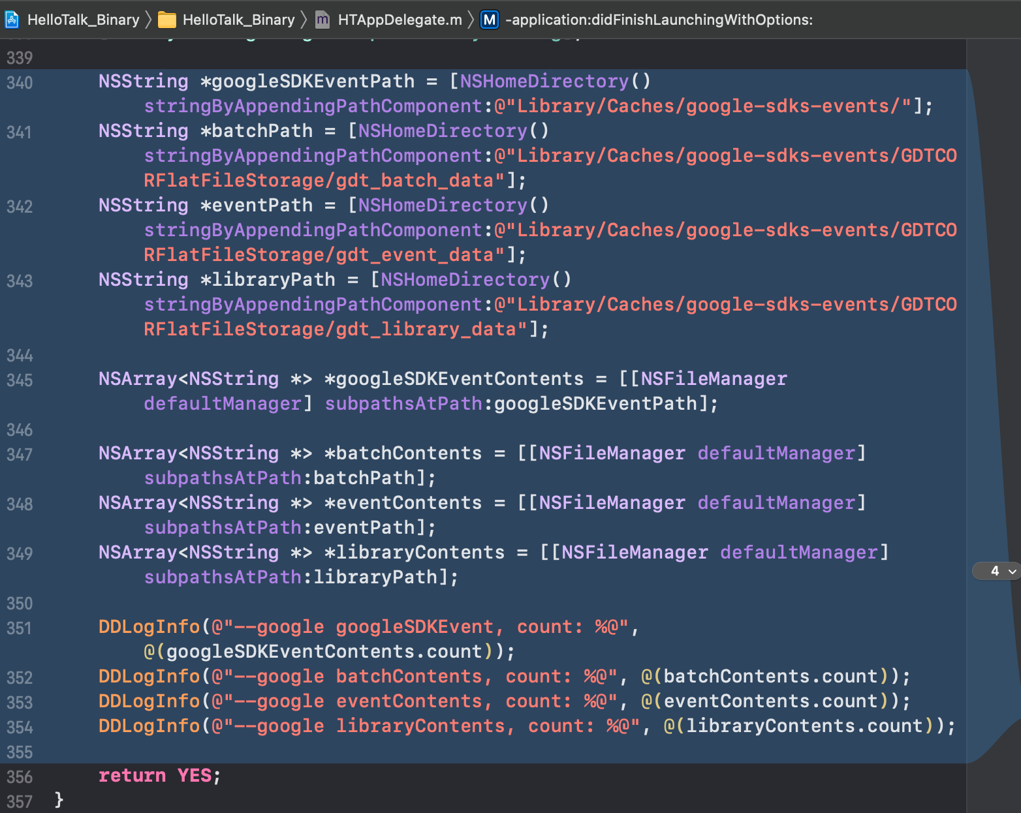Click the eventPath variable declaration

[x=262, y=206]
